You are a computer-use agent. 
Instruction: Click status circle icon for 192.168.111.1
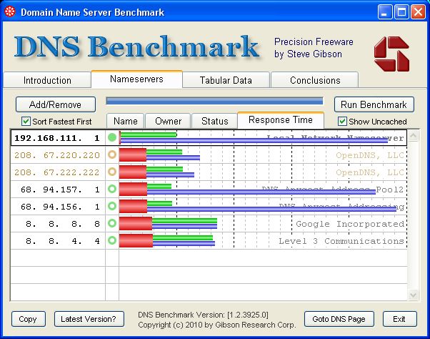(x=111, y=137)
